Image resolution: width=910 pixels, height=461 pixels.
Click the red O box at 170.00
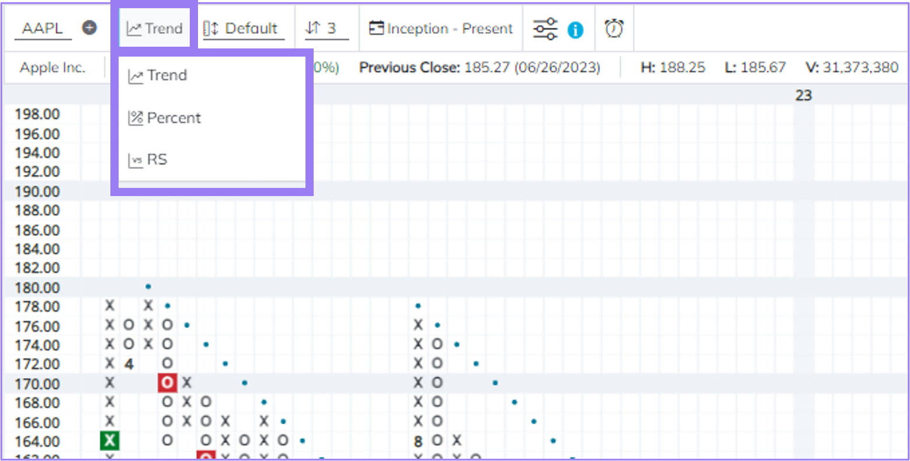pyautogui.click(x=167, y=383)
